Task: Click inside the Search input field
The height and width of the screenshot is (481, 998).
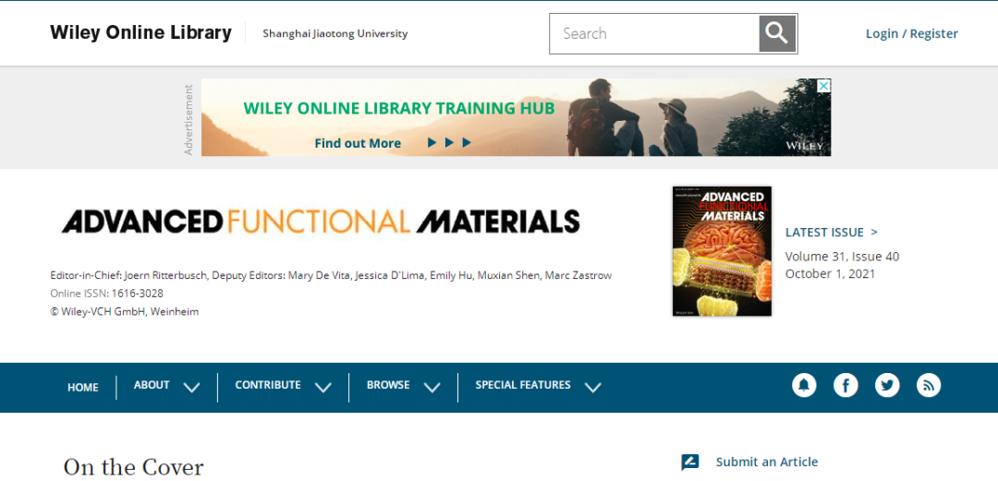Action: pos(654,34)
